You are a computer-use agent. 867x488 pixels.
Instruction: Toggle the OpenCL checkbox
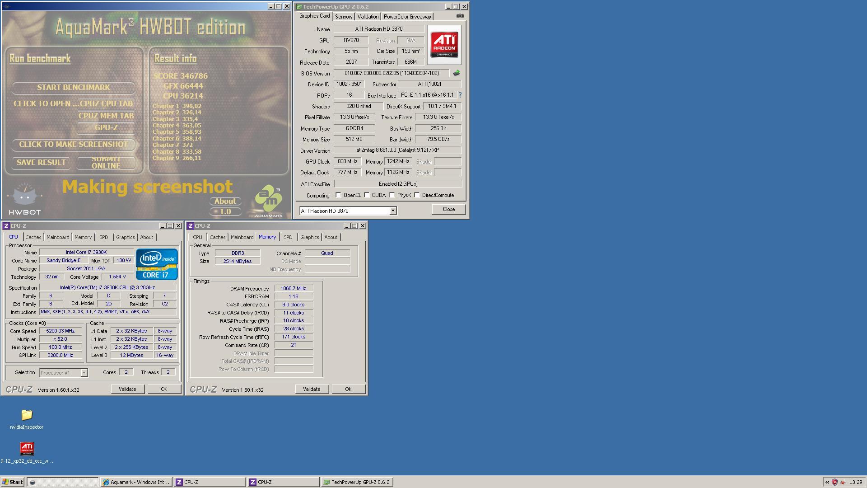coord(338,195)
